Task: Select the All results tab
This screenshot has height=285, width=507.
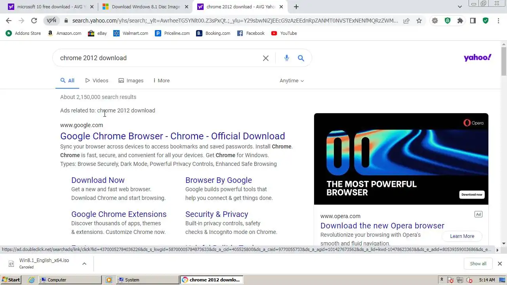Action: coord(67,81)
